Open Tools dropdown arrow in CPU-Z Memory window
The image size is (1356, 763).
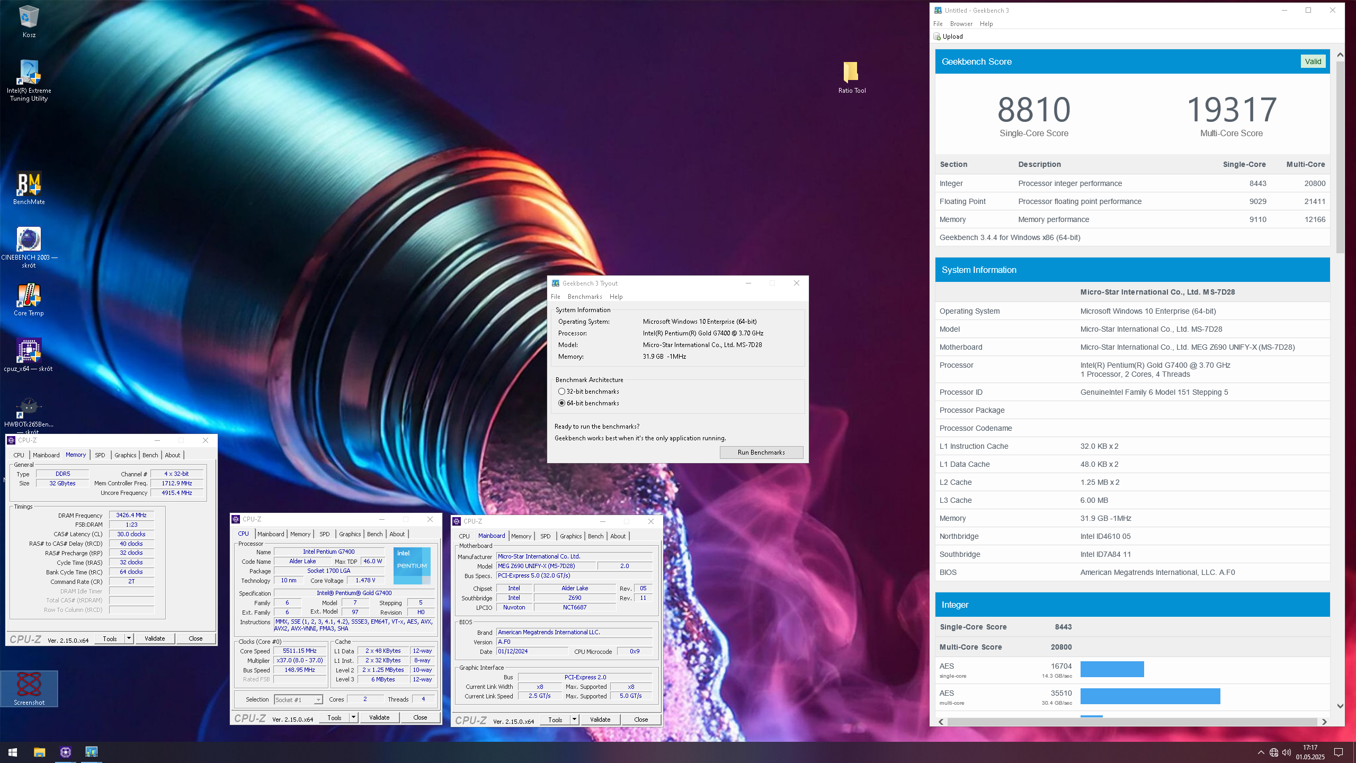129,638
